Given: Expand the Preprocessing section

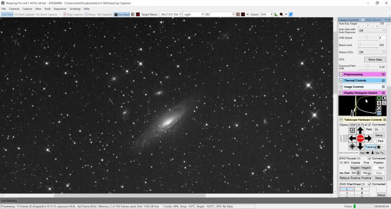Looking at the screenshot, I should tap(341, 74).
